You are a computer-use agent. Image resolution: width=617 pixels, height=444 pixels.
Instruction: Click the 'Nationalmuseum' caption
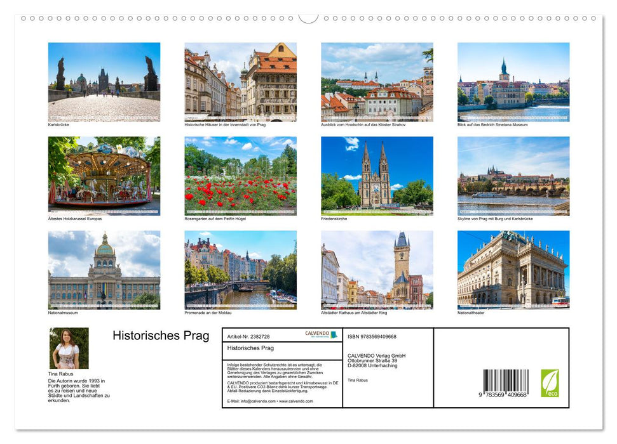pyautogui.click(x=63, y=313)
